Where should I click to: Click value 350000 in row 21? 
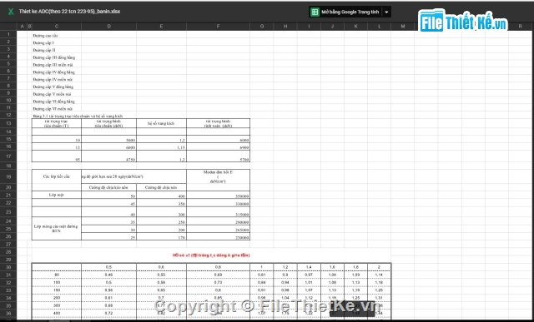242,196
